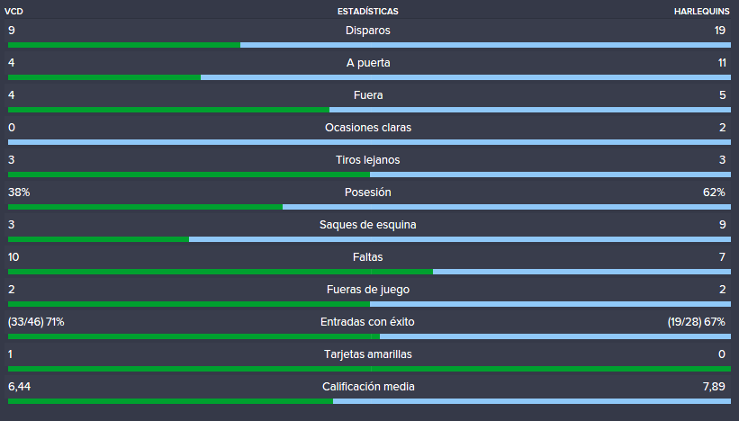This screenshot has width=739, height=421.
Task: Select the Fuera stat row label
Action: pyautogui.click(x=368, y=95)
